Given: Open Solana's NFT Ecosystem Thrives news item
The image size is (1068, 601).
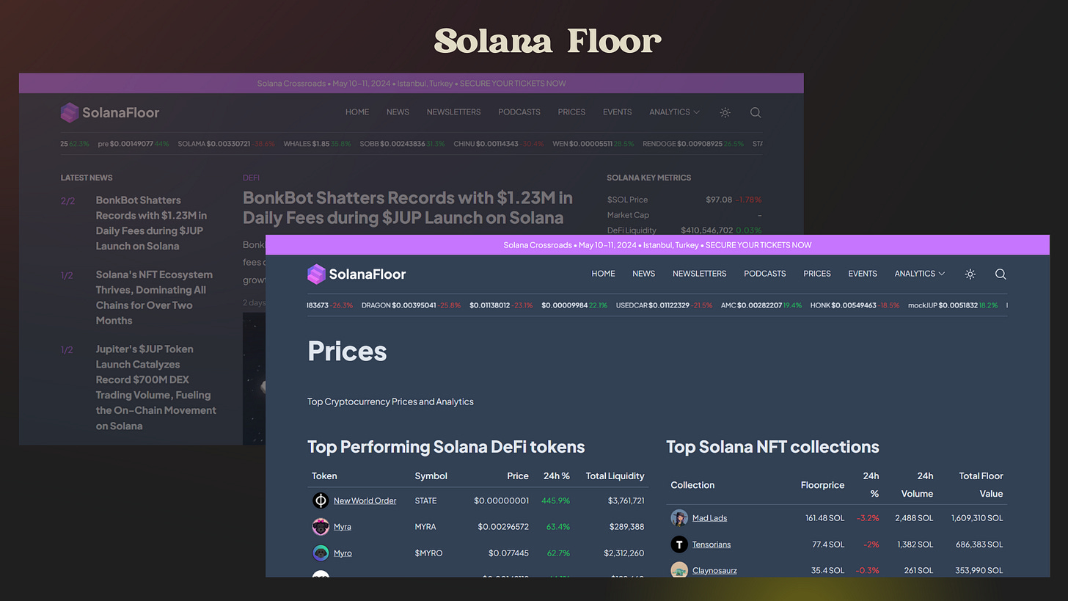Looking at the screenshot, I should [x=154, y=297].
